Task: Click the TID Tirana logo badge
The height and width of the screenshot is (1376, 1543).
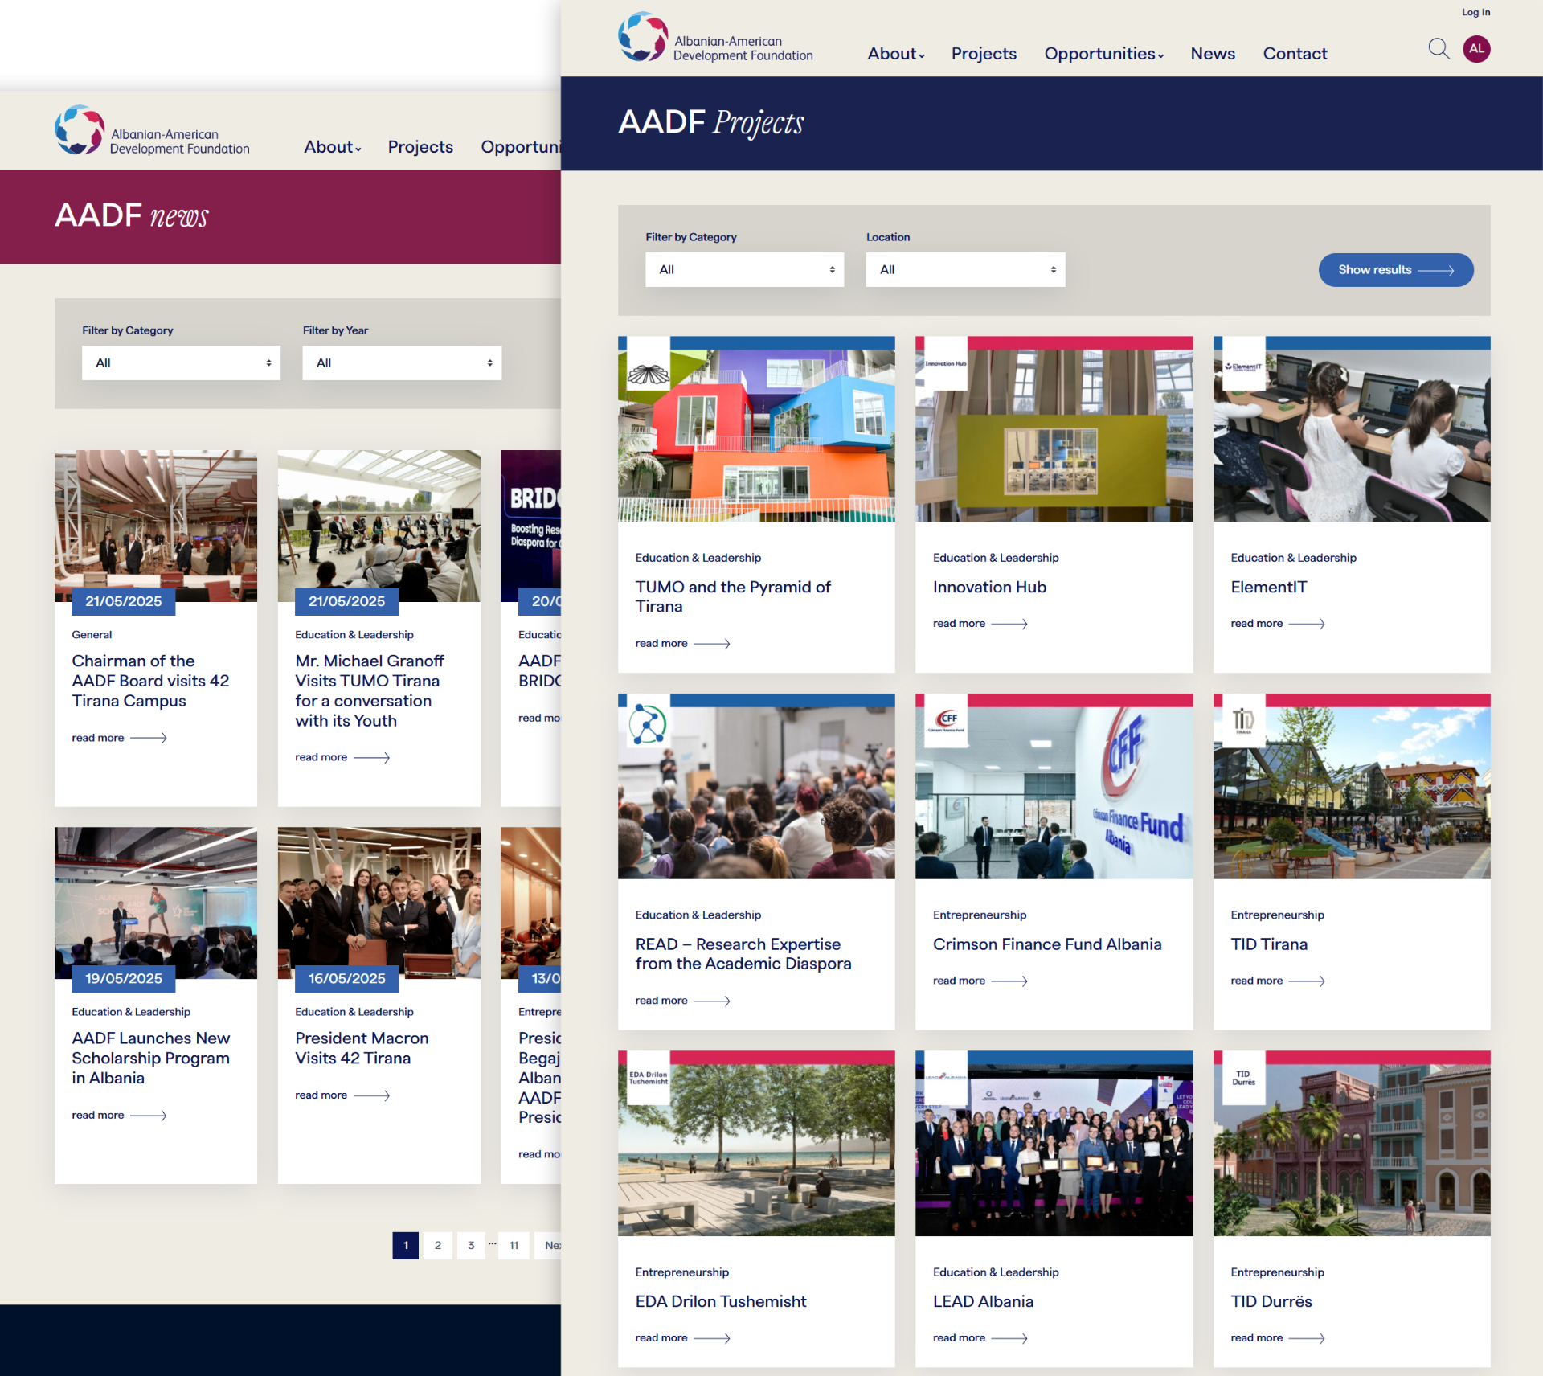Action: tap(1243, 719)
